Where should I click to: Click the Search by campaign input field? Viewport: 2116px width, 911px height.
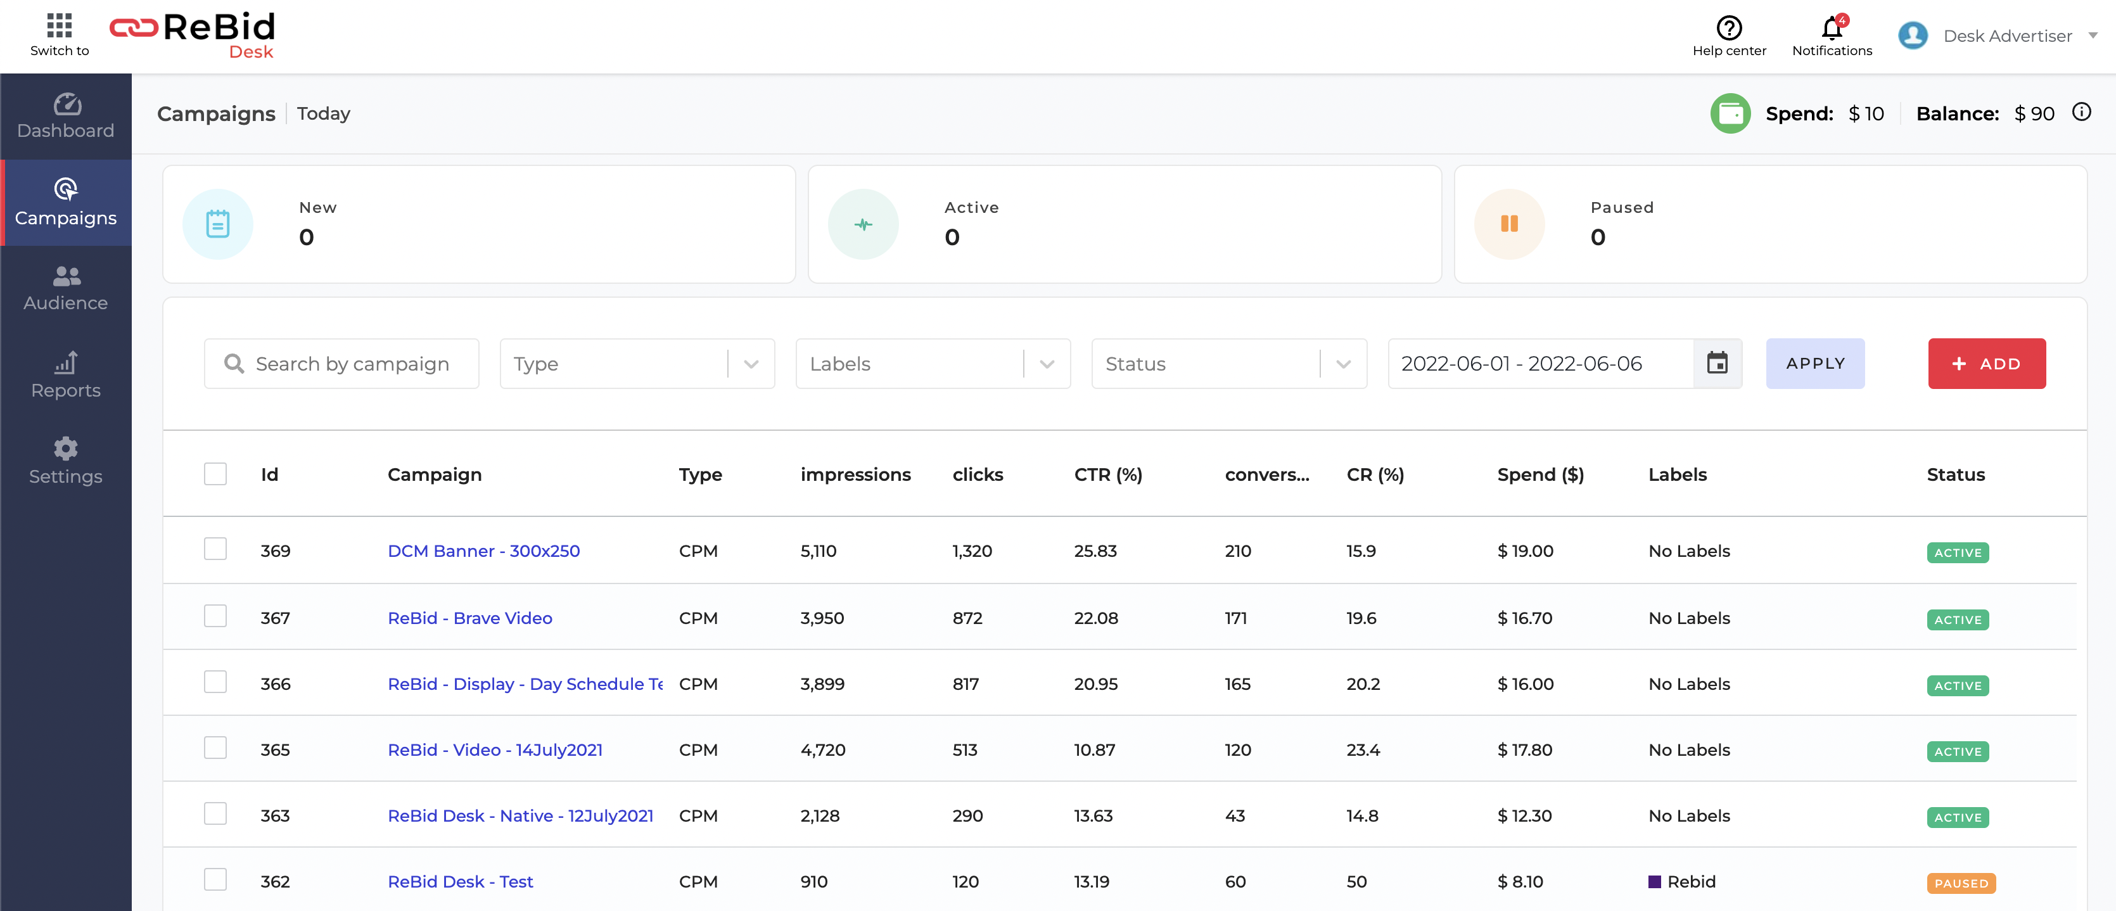click(x=341, y=364)
